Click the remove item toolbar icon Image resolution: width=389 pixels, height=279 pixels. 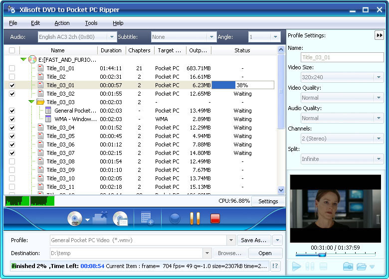point(100,218)
